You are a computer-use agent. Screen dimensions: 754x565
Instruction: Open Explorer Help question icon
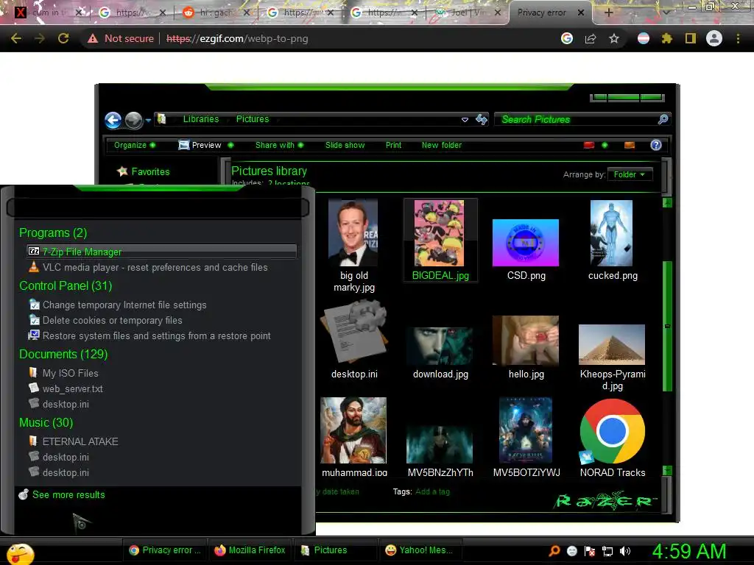tap(656, 145)
